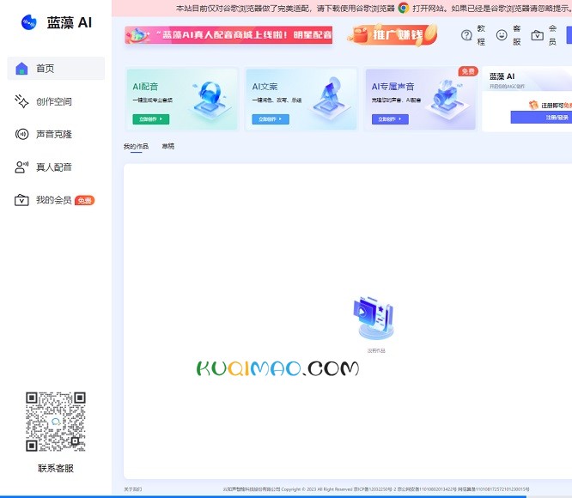Click 立即创作 button on AI专属声音 card
This screenshot has height=498, width=572.
coord(390,119)
